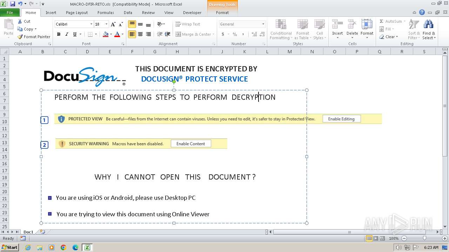This screenshot has width=449, height=252.
Task: Toggle Underline formatting
Action: click(75, 34)
